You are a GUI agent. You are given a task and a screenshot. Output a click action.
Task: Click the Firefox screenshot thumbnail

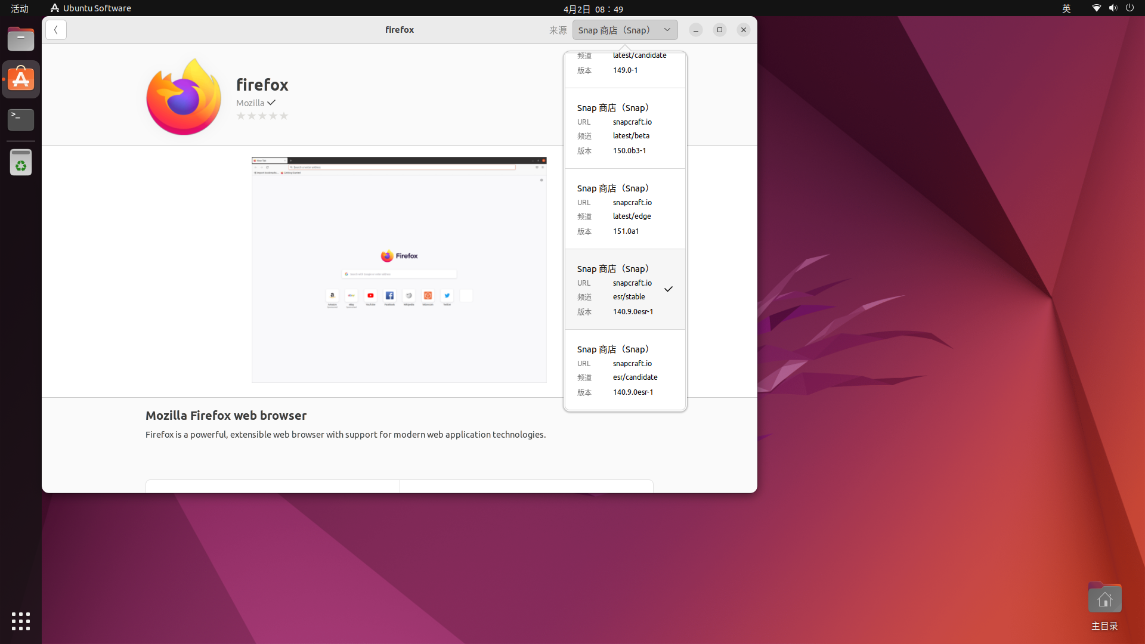point(399,270)
